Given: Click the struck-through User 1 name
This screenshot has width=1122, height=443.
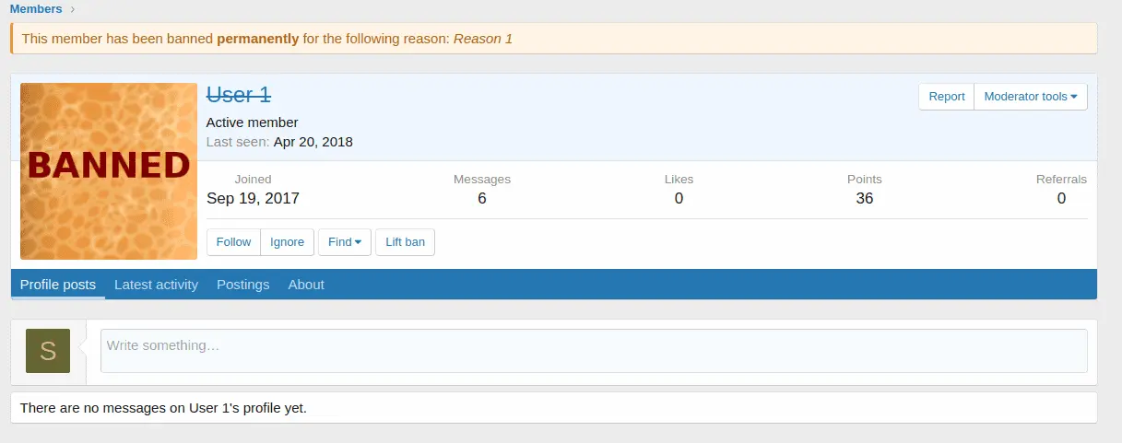Looking at the screenshot, I should (x=239, y=95).
